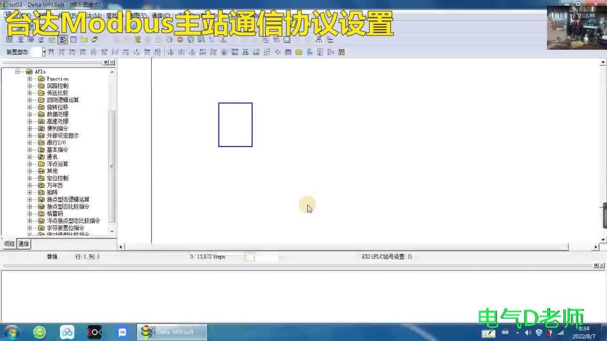Select 基本指令 in the API tree
607x341 pixels.
57,150
